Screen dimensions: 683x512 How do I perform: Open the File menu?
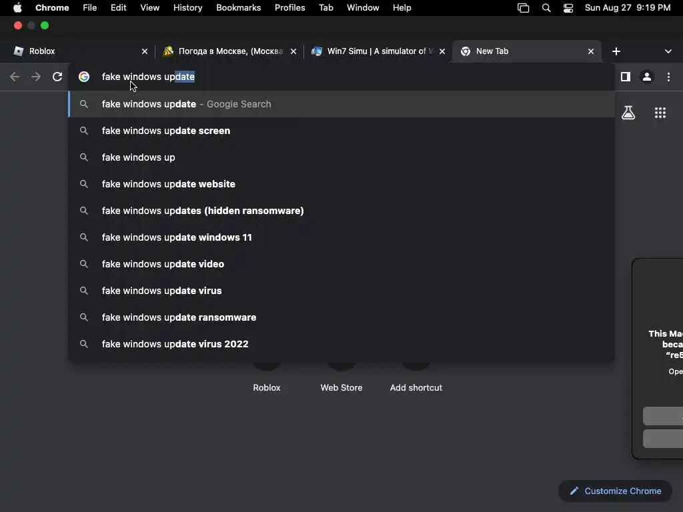tap(90, 8)
